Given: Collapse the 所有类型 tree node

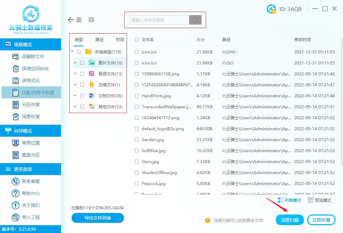Looking at the screenshot, I should tap(72, 52).
